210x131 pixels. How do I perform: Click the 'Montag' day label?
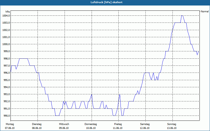10,124
